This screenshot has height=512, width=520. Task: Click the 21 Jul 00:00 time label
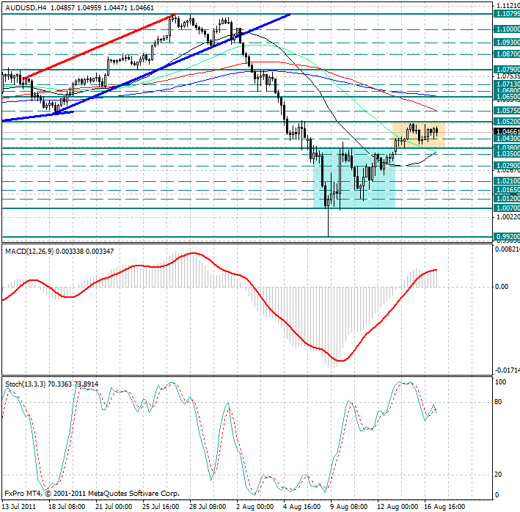coord(114,507)
